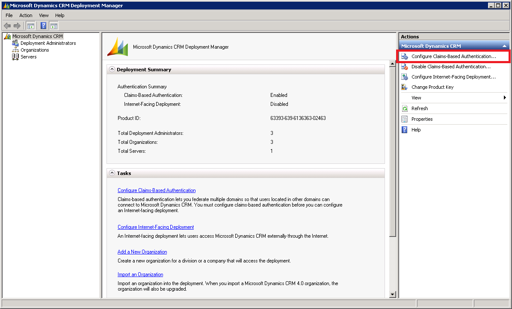Expand the View submenu arrow in Actions
512x309 pixels.
point(505,97)
